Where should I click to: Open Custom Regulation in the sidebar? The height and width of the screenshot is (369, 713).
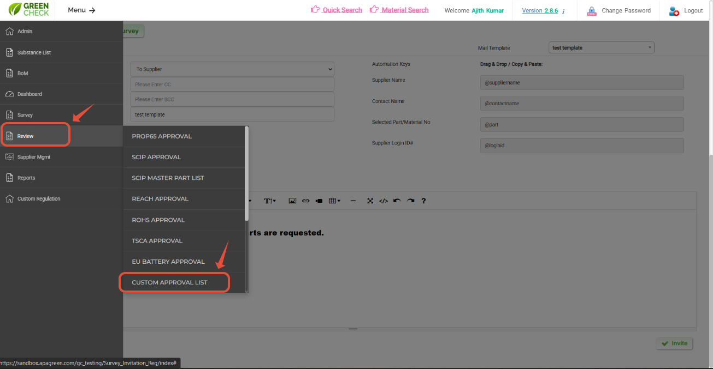(61, 198)
